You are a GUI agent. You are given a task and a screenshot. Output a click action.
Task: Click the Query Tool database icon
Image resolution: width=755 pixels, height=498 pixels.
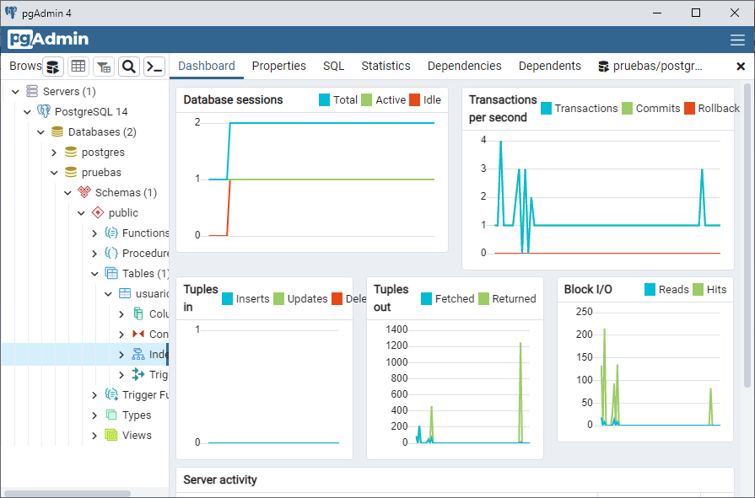click(x=53, y=67)
